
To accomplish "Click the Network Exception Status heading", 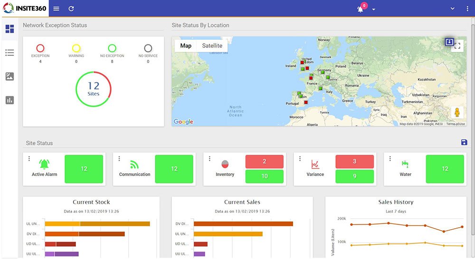I will pyautogui.click(x=55, y=26).
